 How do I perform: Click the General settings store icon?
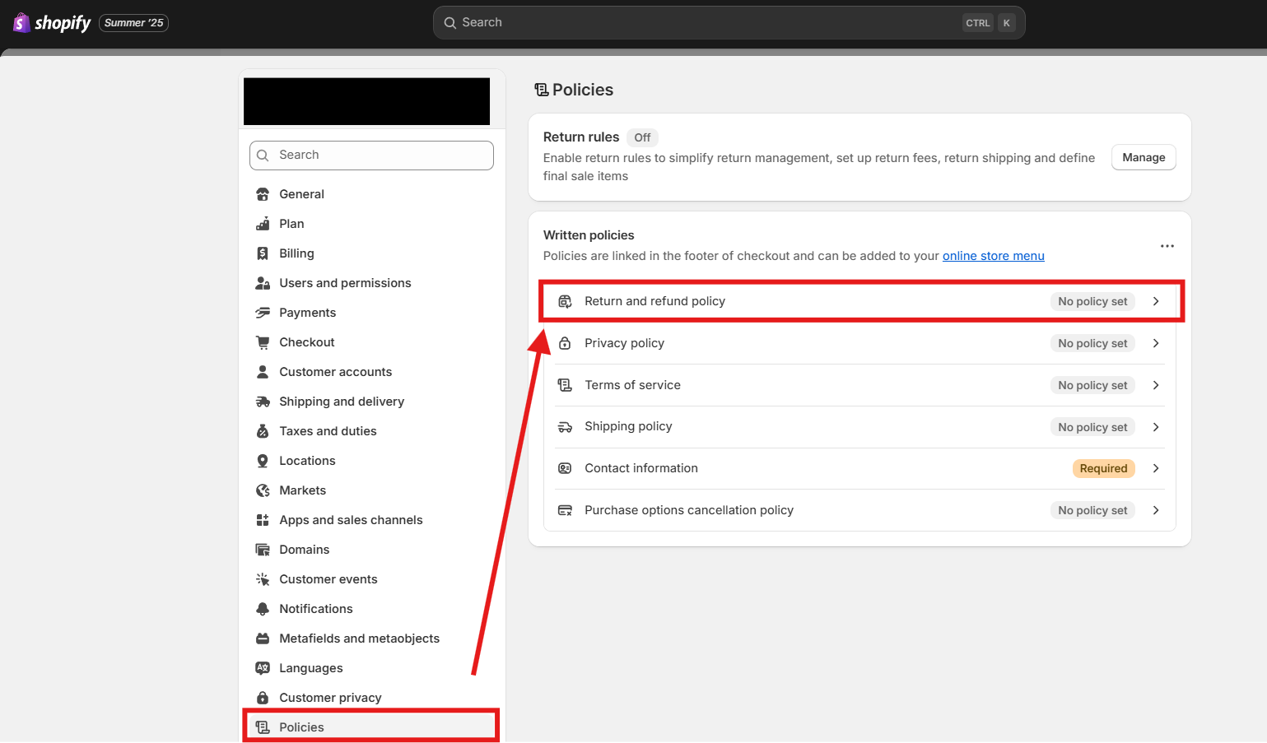coord(263,194)
